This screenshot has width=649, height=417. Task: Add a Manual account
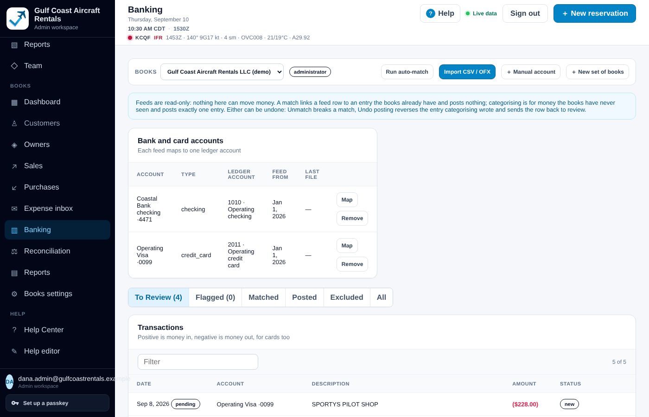pos(531,72)
